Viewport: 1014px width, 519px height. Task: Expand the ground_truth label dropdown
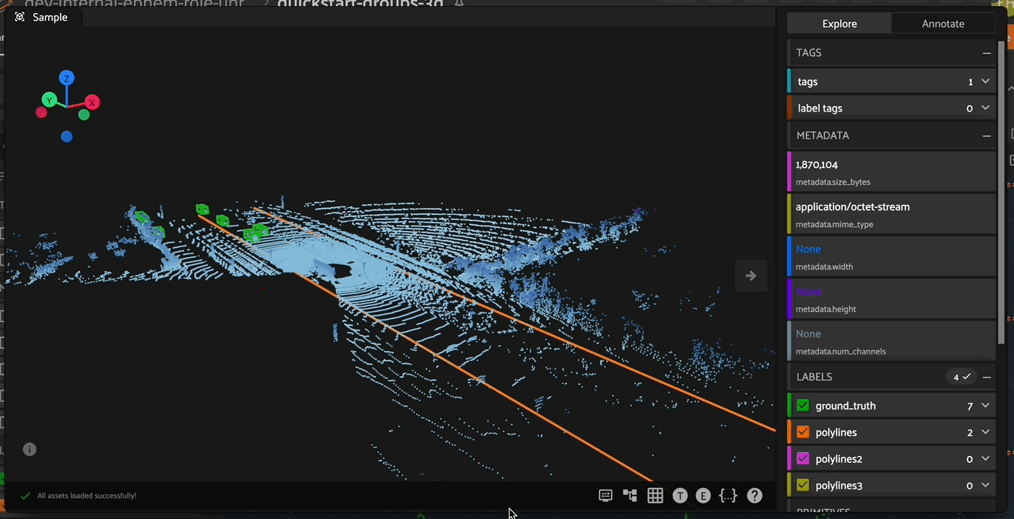coord(985,405)
